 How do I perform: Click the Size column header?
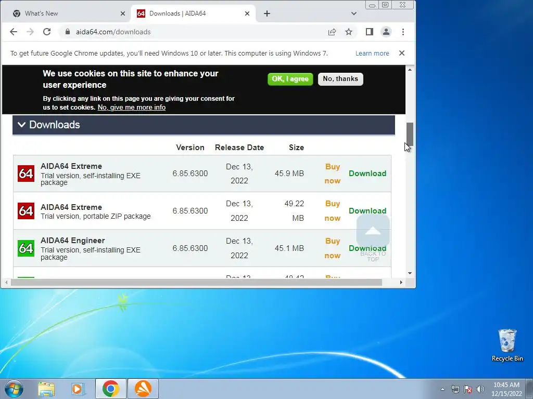tap(296, 148)
